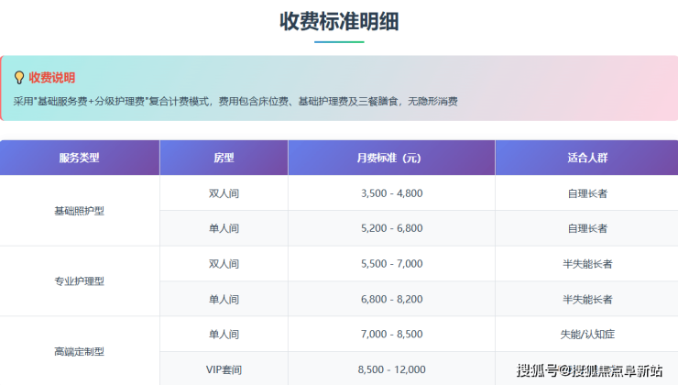678x385 pixels.
Task: Click the 适合人群 column header
Action: pyautogui.click(x=586, y=158)
